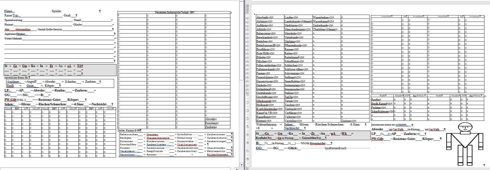Image resolution: width=490 pixels, height=170 pixels.
Task: Select the stick figure's head drawing
Action: (466, 128)
